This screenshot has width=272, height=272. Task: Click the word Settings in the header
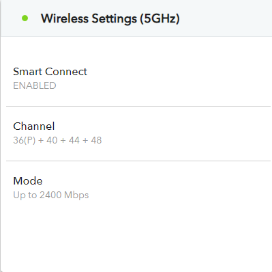coord(115,18)
